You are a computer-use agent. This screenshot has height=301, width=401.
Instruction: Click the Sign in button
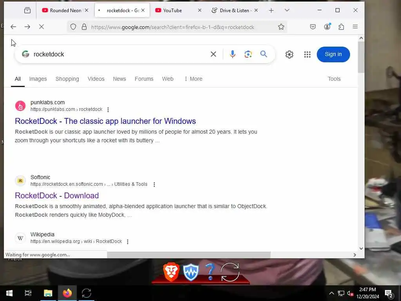(x=333, y=54)
